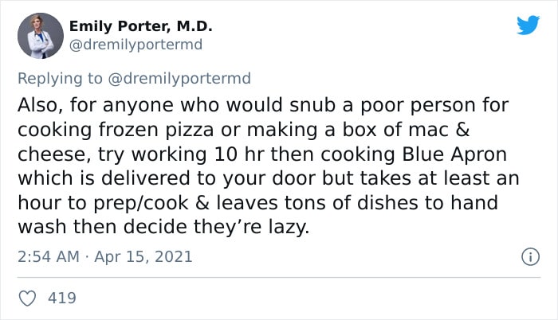Click the phrase frozen pizza in tweet

click(156, 130)
